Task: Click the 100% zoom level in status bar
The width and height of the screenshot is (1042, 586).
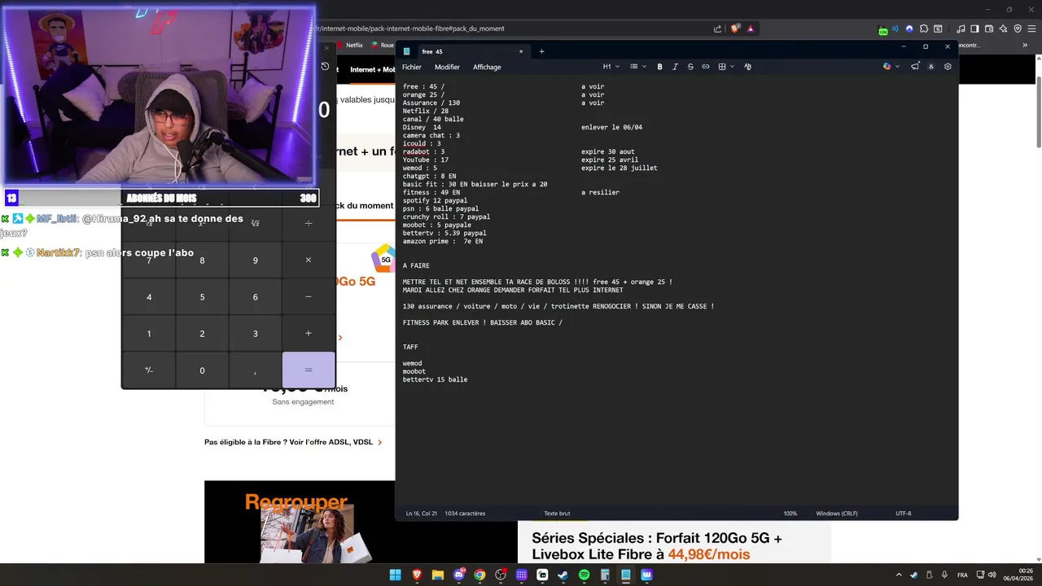Action: point(790,514)
